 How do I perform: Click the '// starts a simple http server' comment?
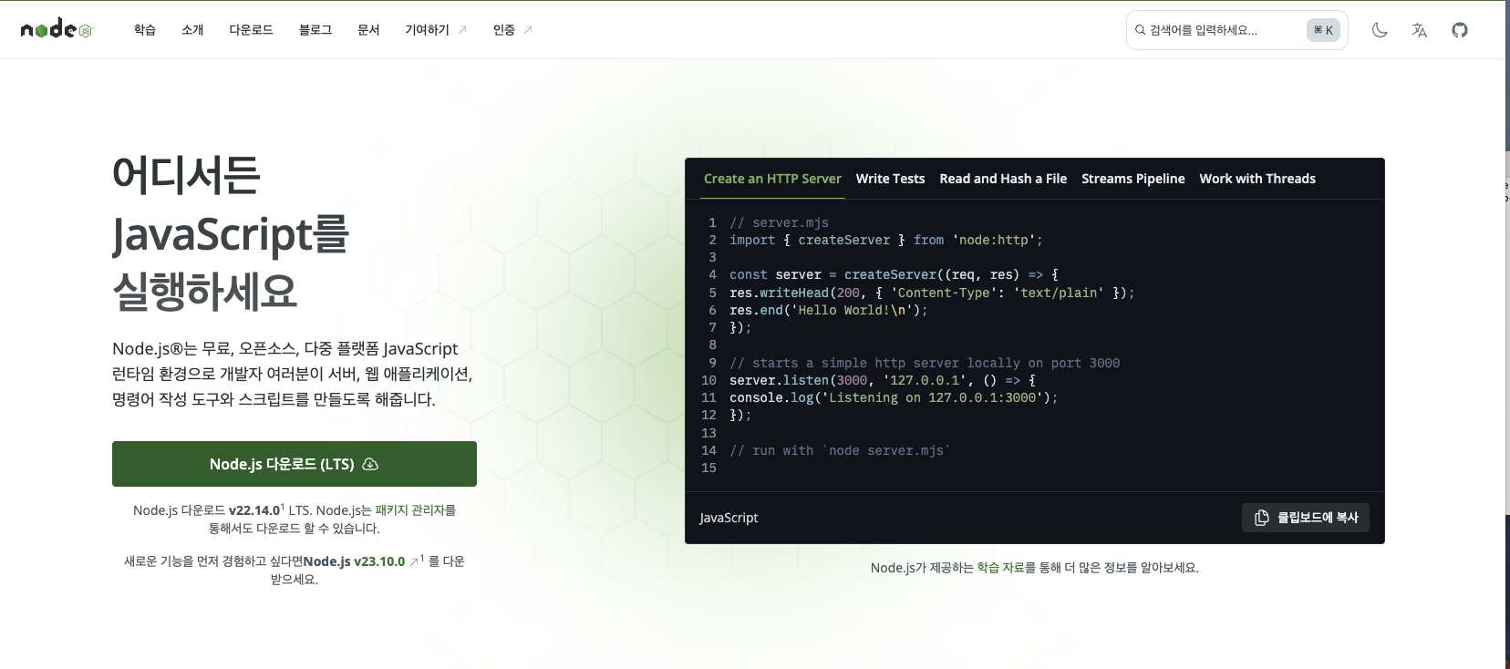click(x=925, y=363)
